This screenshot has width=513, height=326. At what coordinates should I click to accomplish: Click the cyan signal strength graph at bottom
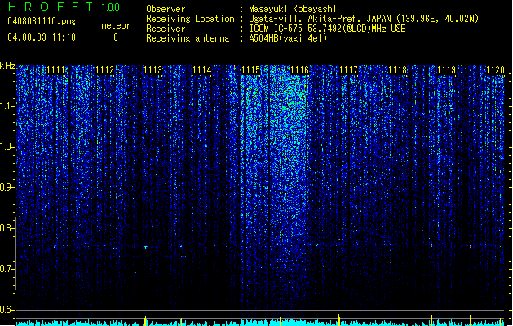(260, 323)
